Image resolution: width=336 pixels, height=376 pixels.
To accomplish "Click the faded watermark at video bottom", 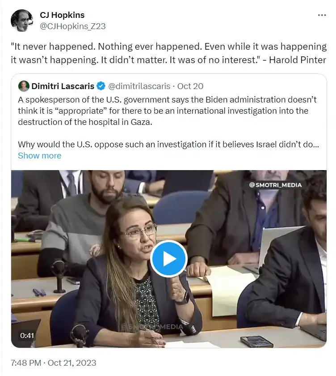I will tap(152, 327).
